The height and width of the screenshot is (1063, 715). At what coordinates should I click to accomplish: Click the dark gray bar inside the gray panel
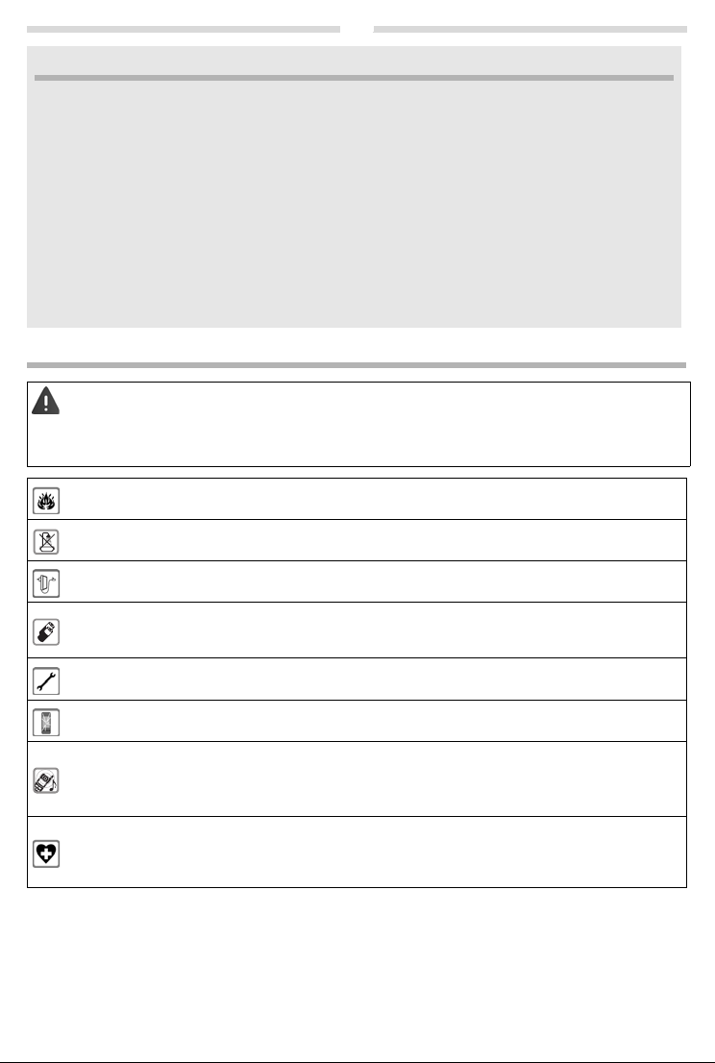coord(354,78)
